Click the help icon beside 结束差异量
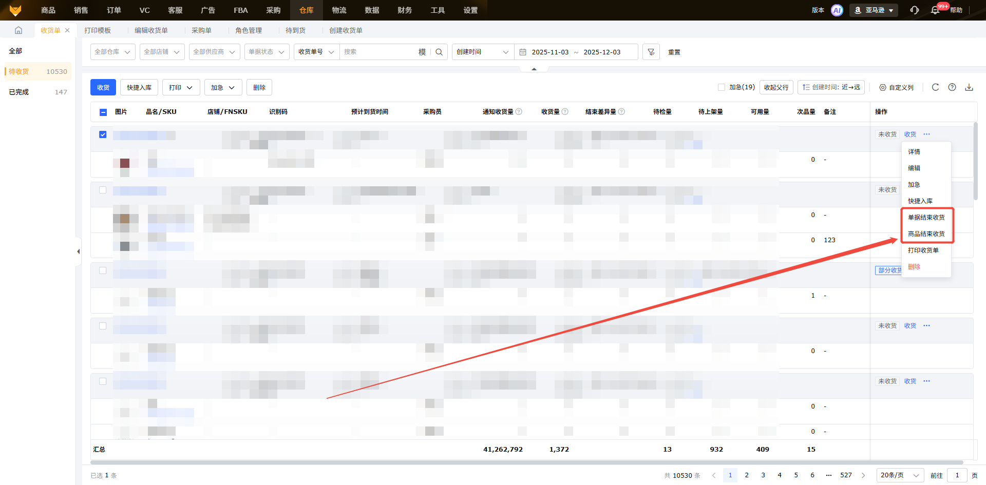The image size is (986, 485). [621, 111]
